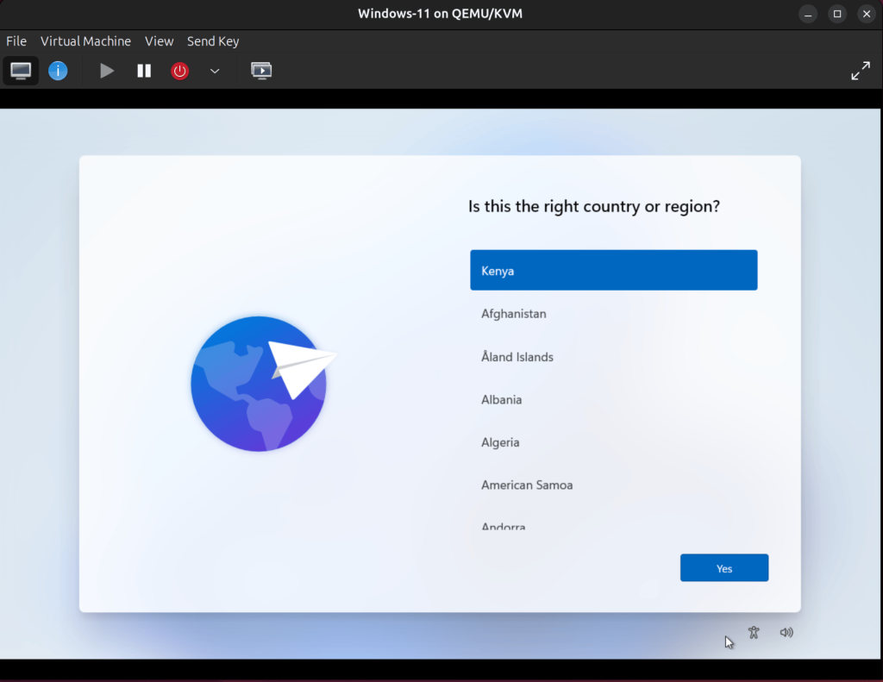Click the volume icon on the setup screen
The height and width of the screenshot is (682, 883).
786,632
